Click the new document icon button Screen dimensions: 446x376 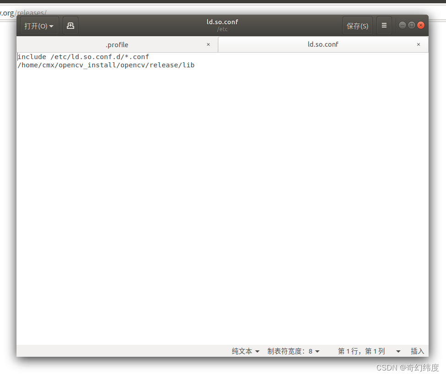[x=70, y=26]
